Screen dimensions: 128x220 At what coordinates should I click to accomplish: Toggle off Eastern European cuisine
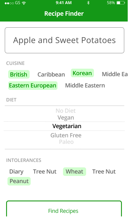(x=33, y=85)
